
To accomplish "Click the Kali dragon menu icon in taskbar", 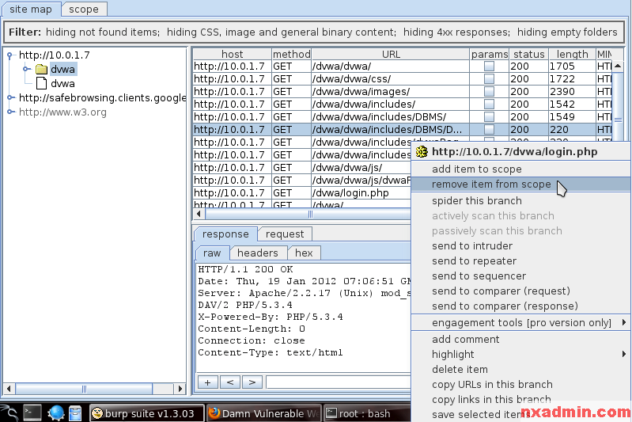I will click(x=9, y=412).
